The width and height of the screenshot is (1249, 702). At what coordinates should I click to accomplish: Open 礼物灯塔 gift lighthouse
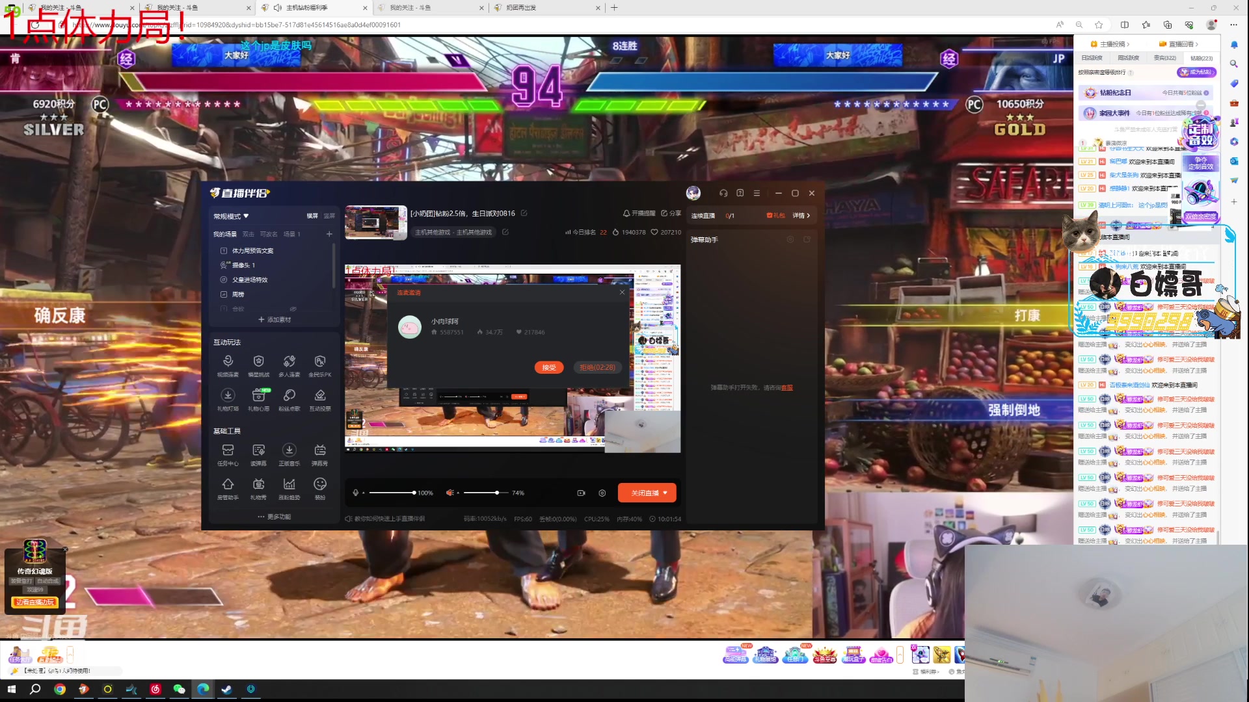click(228, 400)
